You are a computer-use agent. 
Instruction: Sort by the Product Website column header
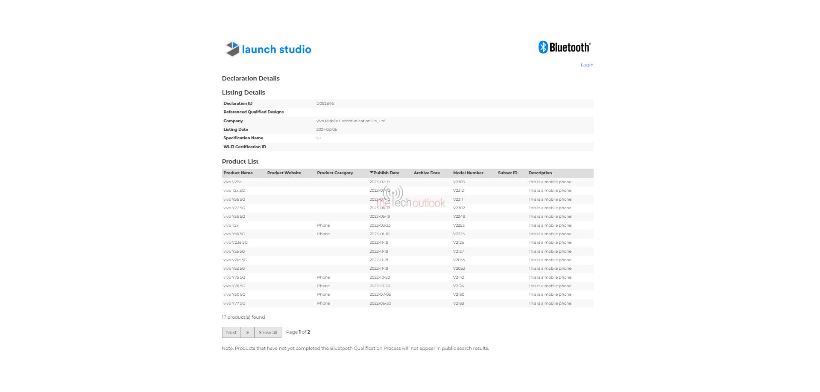pos(284,173)
